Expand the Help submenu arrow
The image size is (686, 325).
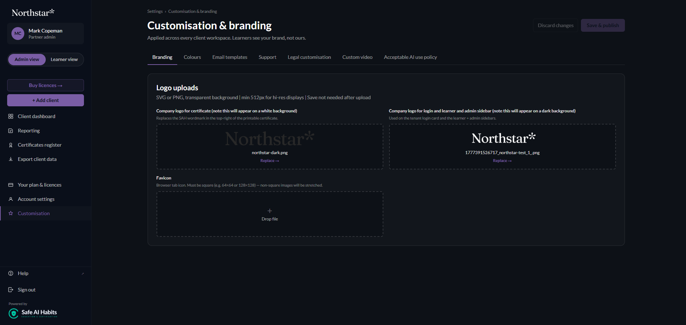tap(83, 274)
